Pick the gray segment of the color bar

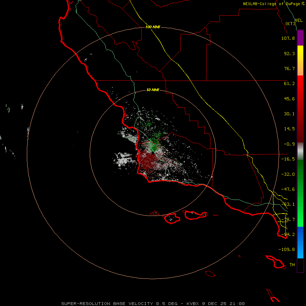tap(300, 151)
